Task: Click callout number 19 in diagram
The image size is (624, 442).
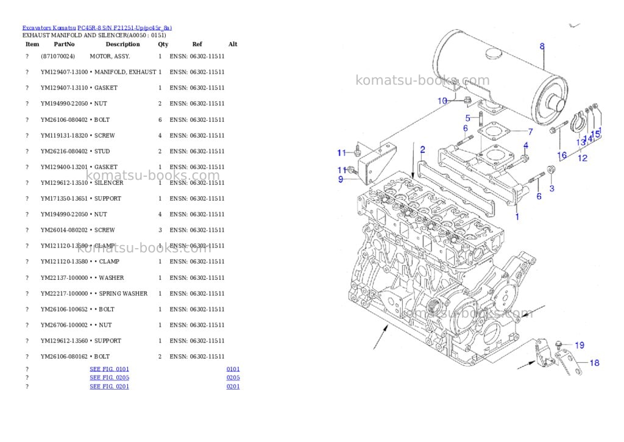Action: (x=580, y=345)
